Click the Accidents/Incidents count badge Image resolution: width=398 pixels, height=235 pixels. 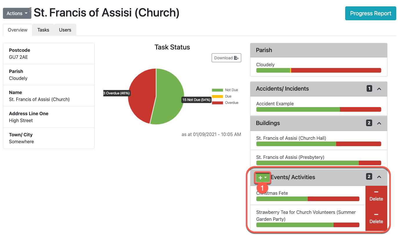369,89
